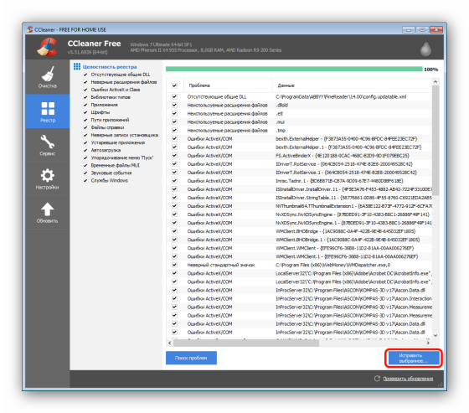The height and width of the screenshot is (413, 469).
Task: Toggle the select-all checkbox in table header
Action: pyautogui.click(x=174, y=85)
